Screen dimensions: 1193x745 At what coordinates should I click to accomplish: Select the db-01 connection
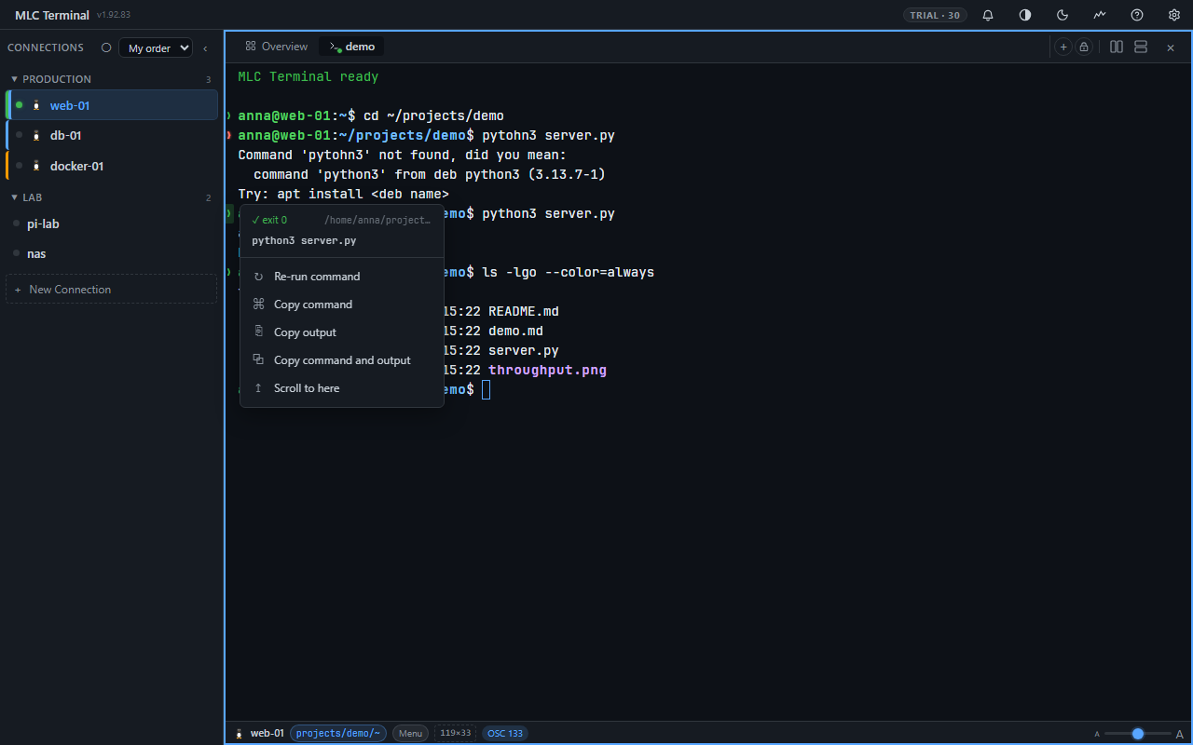[112, 135]
